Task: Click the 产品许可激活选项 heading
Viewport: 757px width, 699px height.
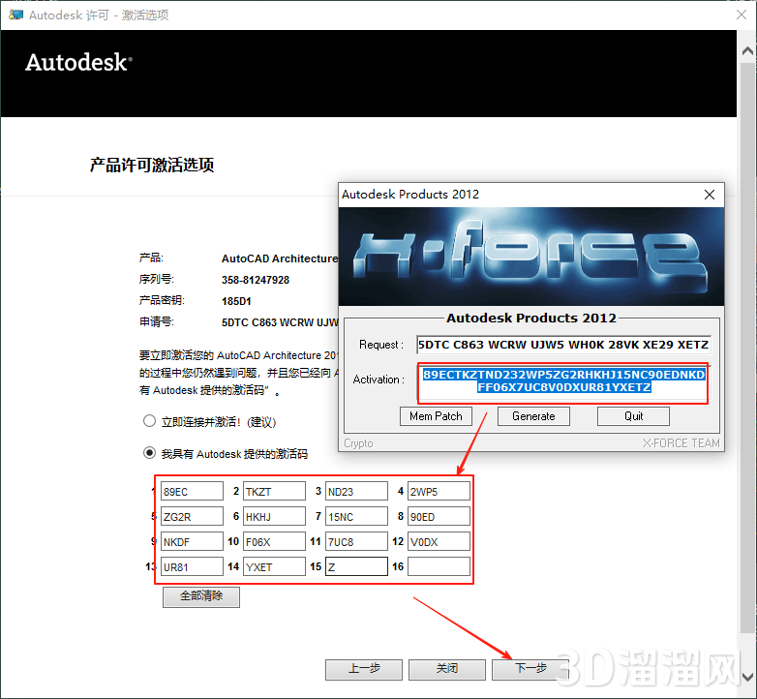Action: 152,166
